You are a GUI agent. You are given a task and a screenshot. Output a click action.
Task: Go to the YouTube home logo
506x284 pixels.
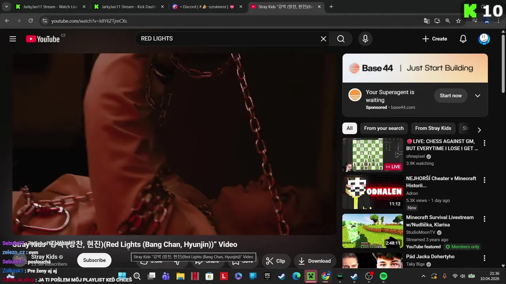(x=43, y=39)
